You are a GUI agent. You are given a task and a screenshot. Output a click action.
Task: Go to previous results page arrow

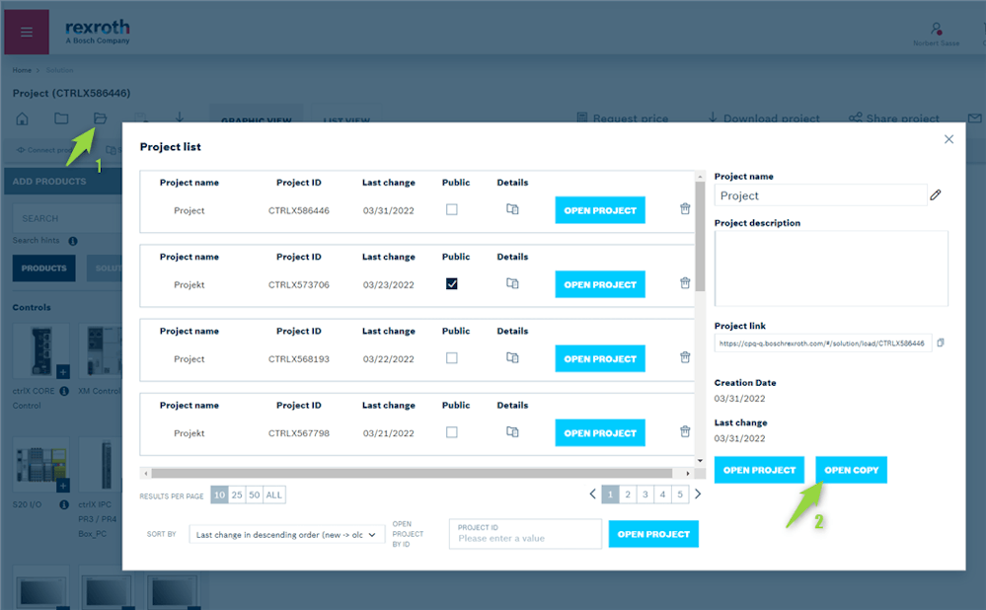pyautogui.click(x=592, y=495)
